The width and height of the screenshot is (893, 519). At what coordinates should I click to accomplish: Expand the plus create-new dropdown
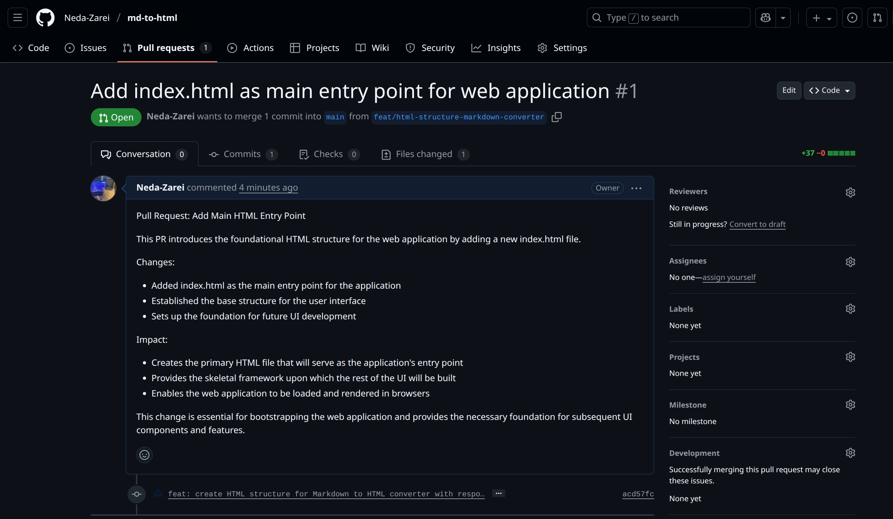821,17
